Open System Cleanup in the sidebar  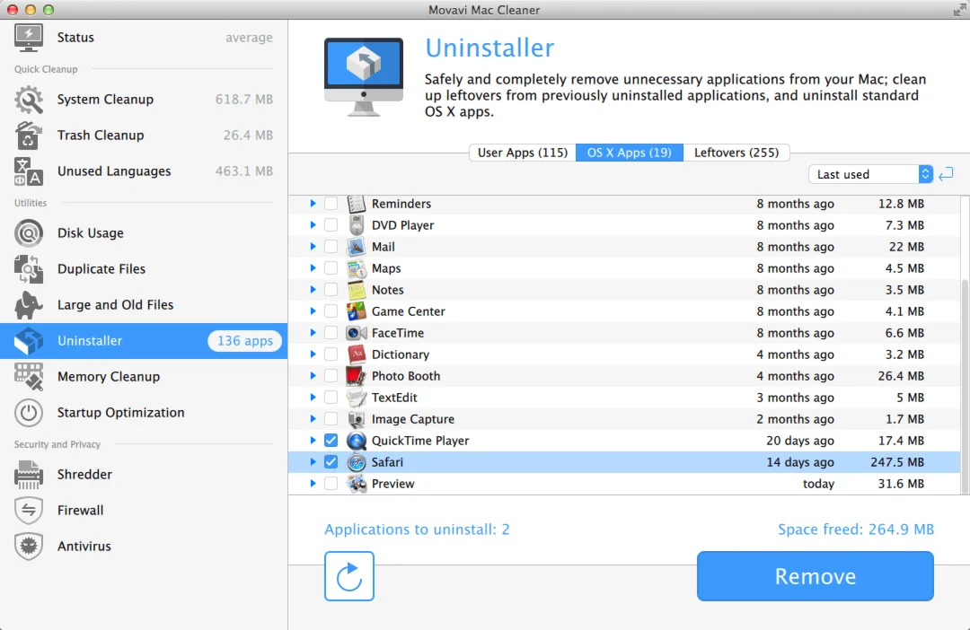point(144,100)
